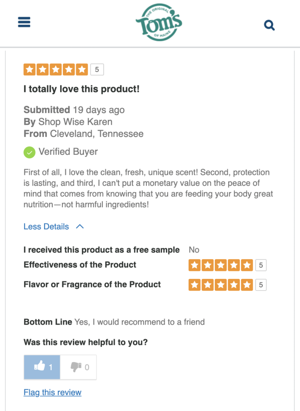Click the Verified Buyer label text
The width and height of the screenshot is (300, 411).
click(68, 152)
